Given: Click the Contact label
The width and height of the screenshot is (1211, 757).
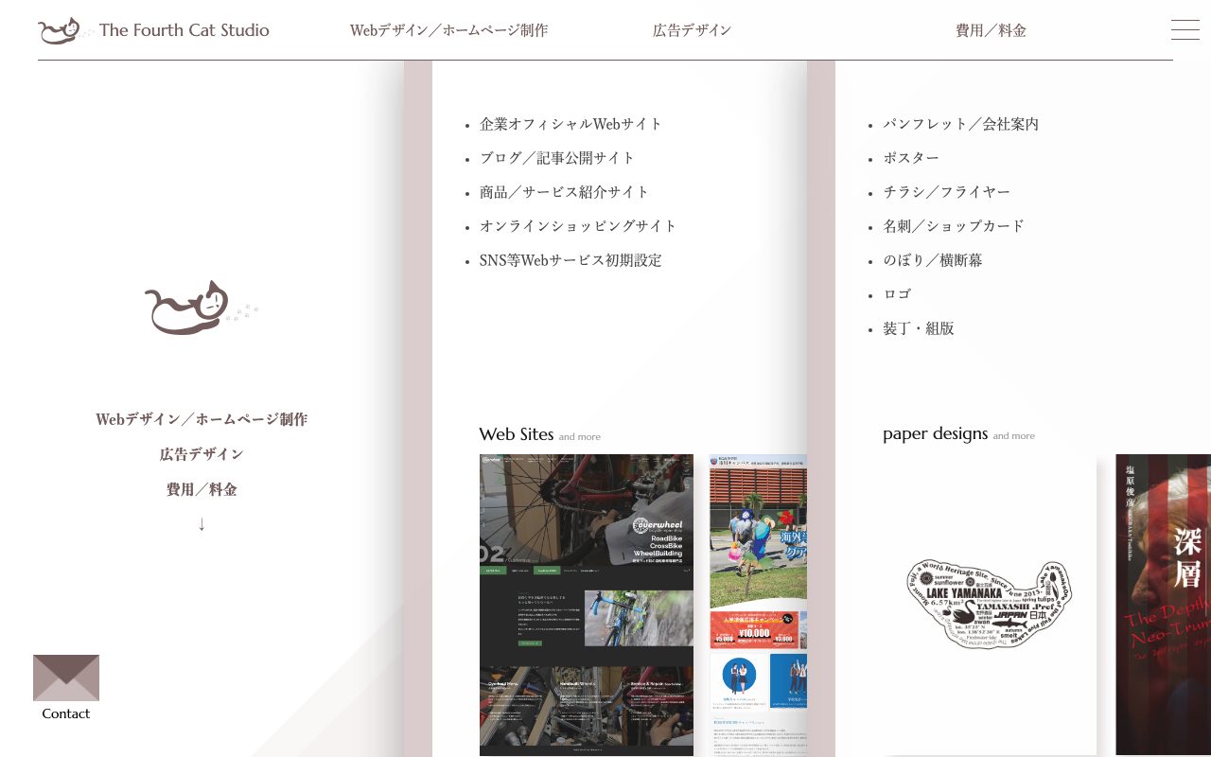Looking at the screenshot, I should click(66, 714).
